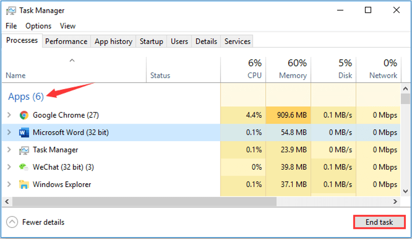The width and height of the screenshot is (412, 239).
Task: Switch to the Services tab
Action: coord(237,42)
